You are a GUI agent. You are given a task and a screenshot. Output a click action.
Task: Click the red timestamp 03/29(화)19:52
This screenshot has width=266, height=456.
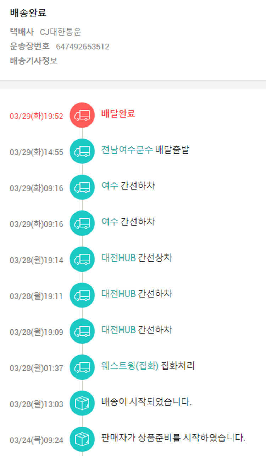pyautogui.click(x=37, y=116)
